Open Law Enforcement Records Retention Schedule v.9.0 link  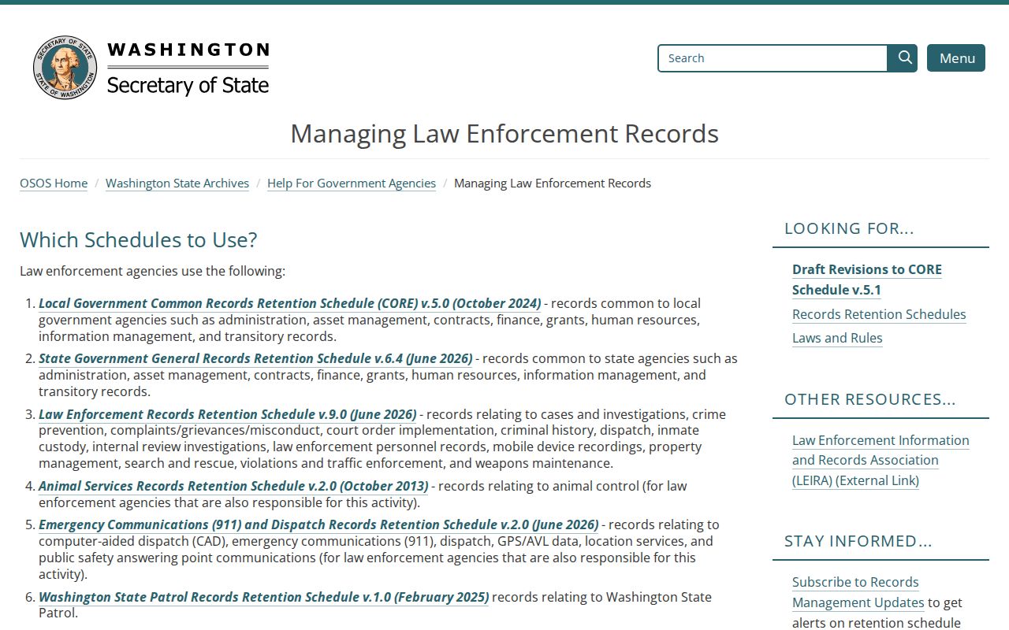click(x=228, y=414)
